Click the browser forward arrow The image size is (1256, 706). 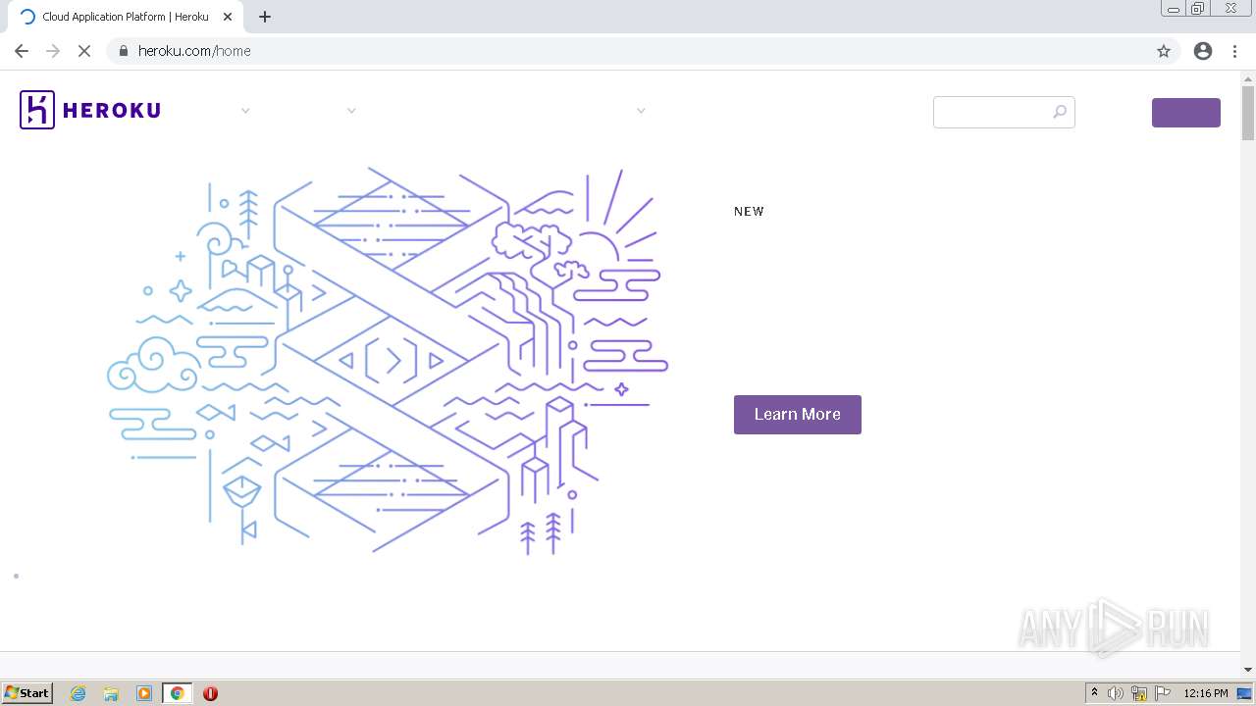pos(53,51)
